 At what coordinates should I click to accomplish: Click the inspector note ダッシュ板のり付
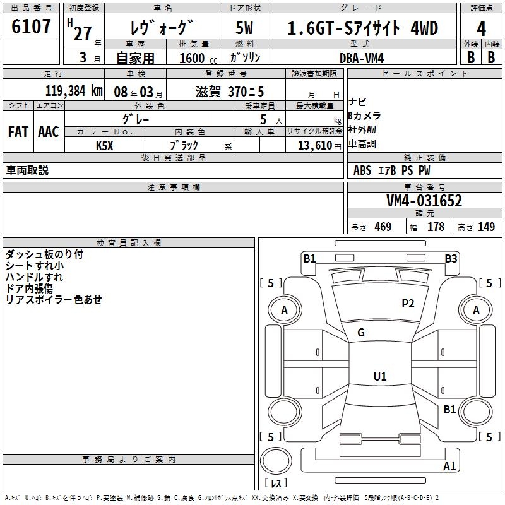click(x=44, y=254)
